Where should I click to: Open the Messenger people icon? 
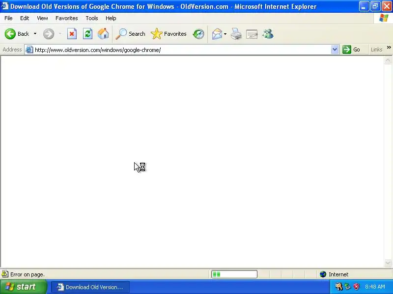[268, 34]
